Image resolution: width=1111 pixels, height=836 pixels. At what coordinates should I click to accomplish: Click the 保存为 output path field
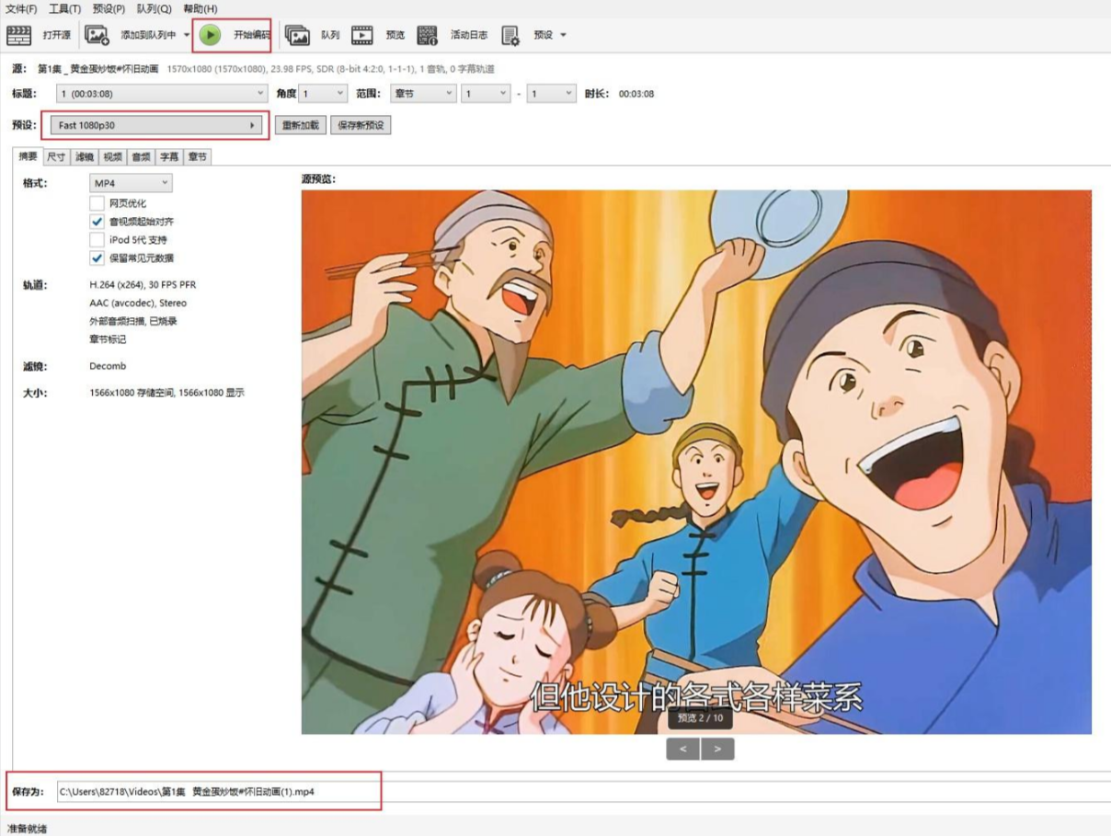pos(583,791)
